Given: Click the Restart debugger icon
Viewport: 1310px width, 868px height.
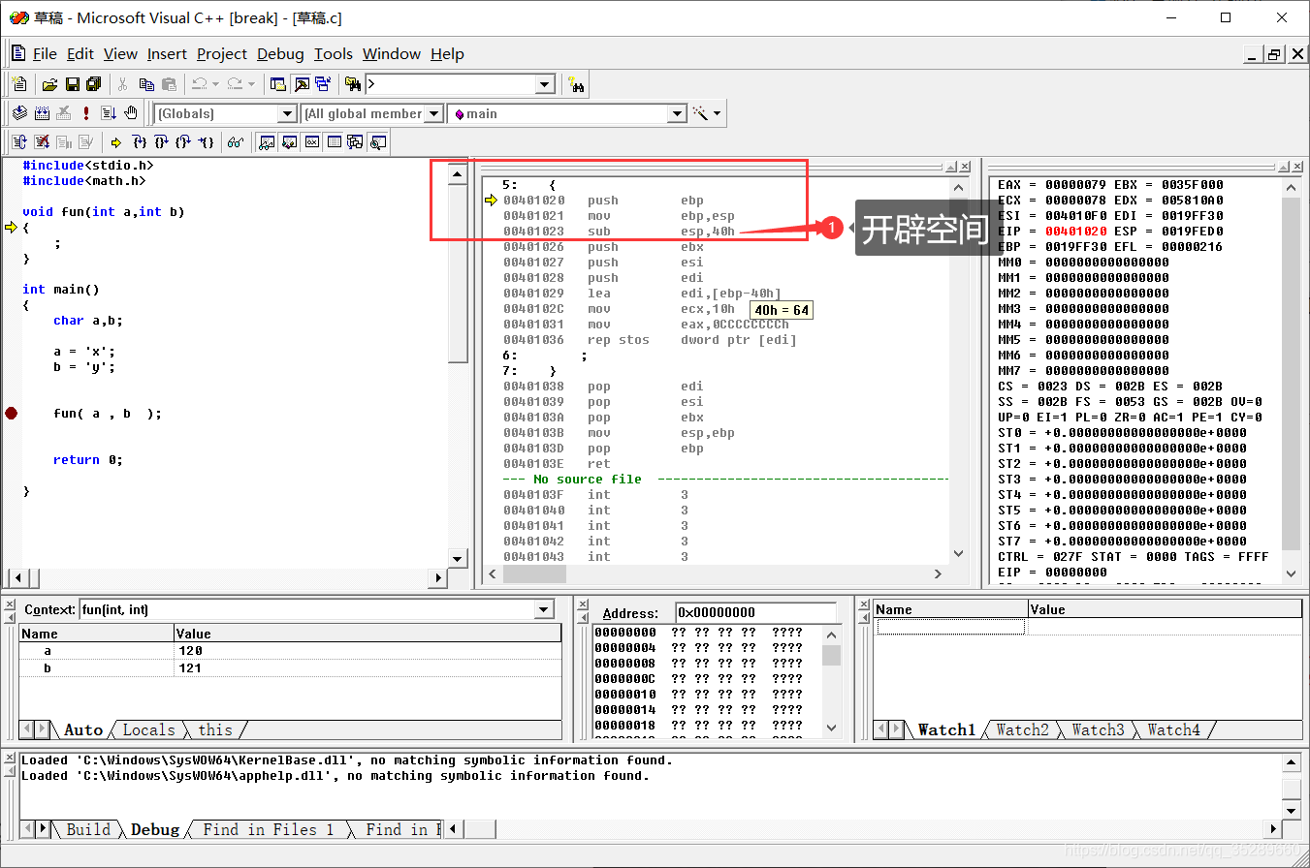Looking at the screenshot, I should (19, 141).
